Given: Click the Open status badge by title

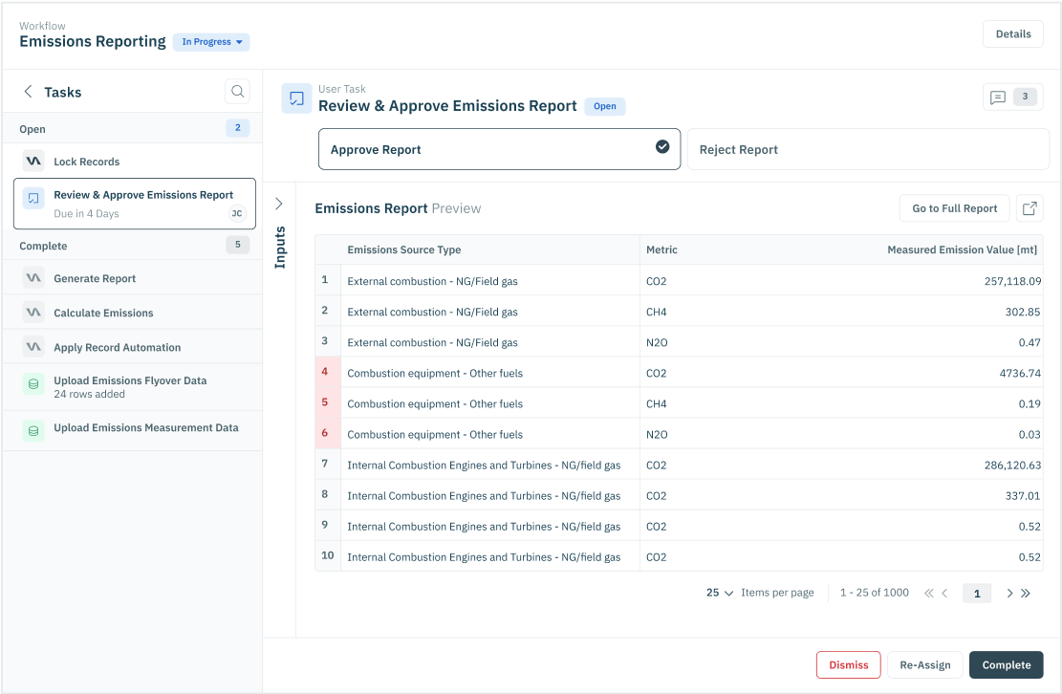Looking at the screenshot, I should (605, 106).
